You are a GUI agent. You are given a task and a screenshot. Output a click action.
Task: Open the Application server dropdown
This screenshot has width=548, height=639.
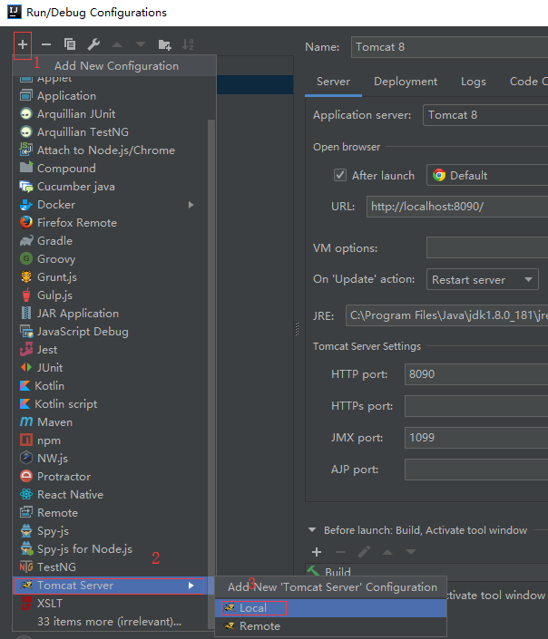coord(485,115)
